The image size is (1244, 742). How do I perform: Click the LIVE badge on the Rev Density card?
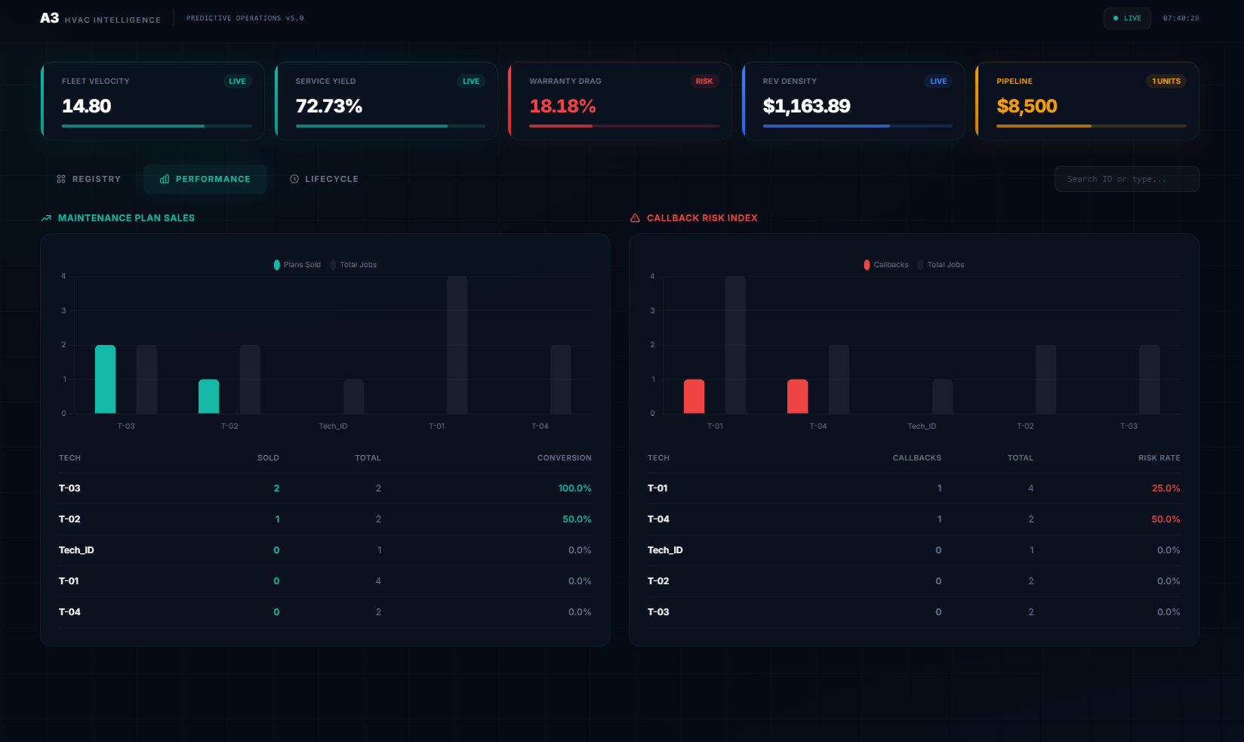(x=938, y=81)
